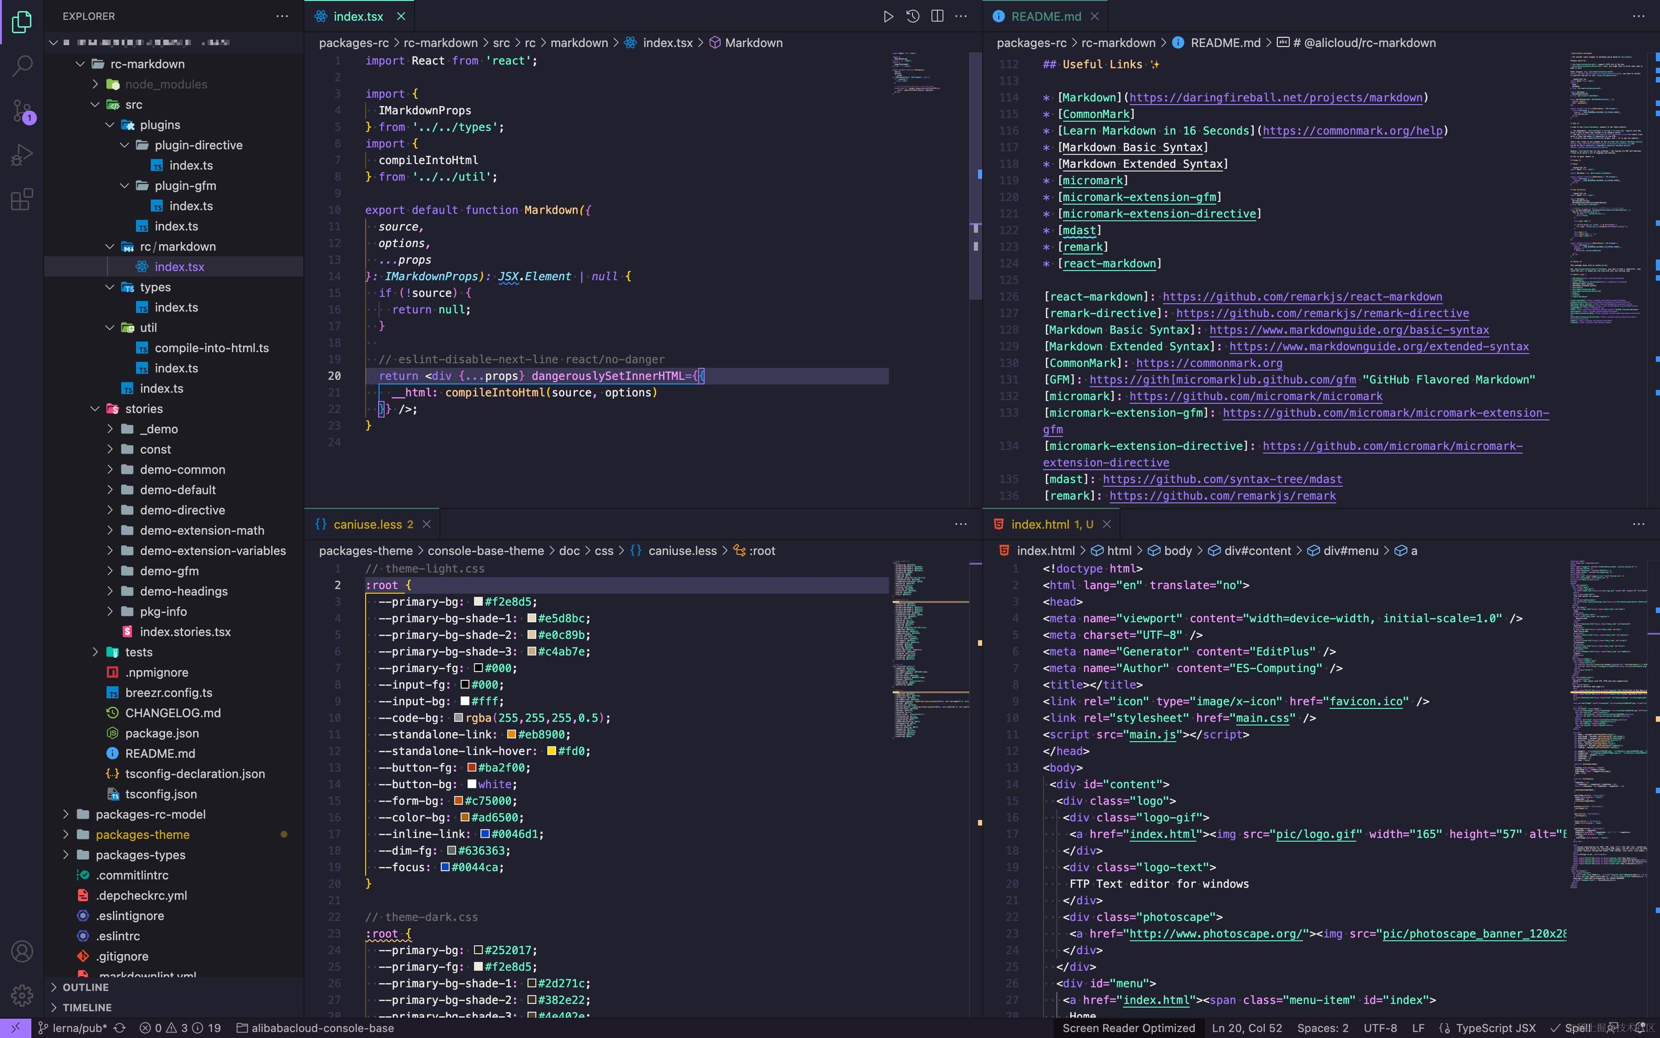Toggle Screen Reader Optimized status item

[1129, 1028]
